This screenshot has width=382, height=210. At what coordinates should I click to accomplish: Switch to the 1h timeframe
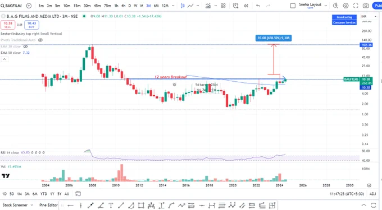[x=116, y=6]
